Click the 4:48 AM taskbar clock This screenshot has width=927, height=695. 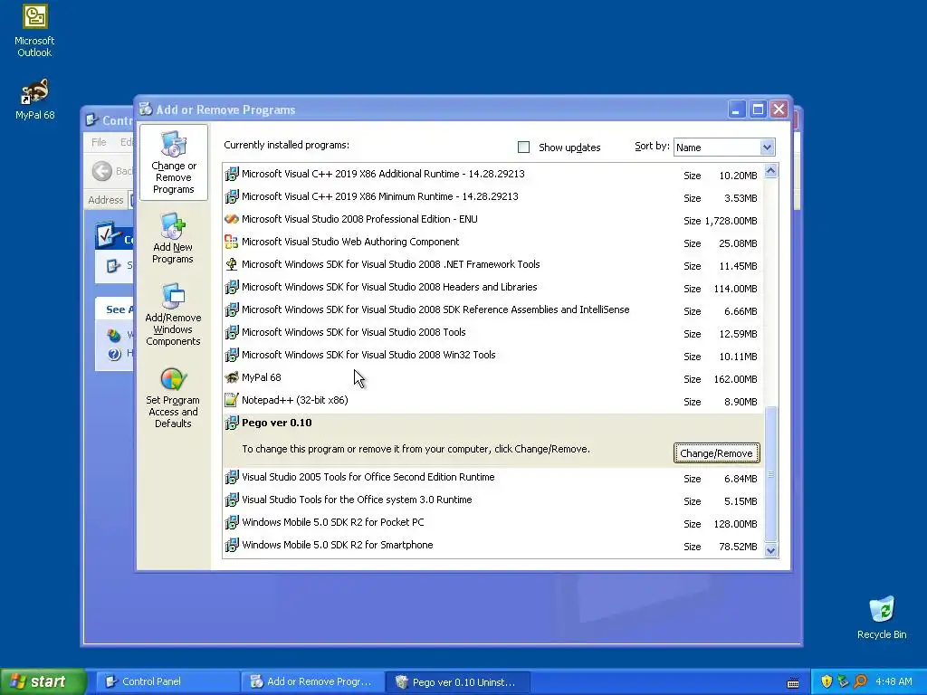[x=894, y=681]
